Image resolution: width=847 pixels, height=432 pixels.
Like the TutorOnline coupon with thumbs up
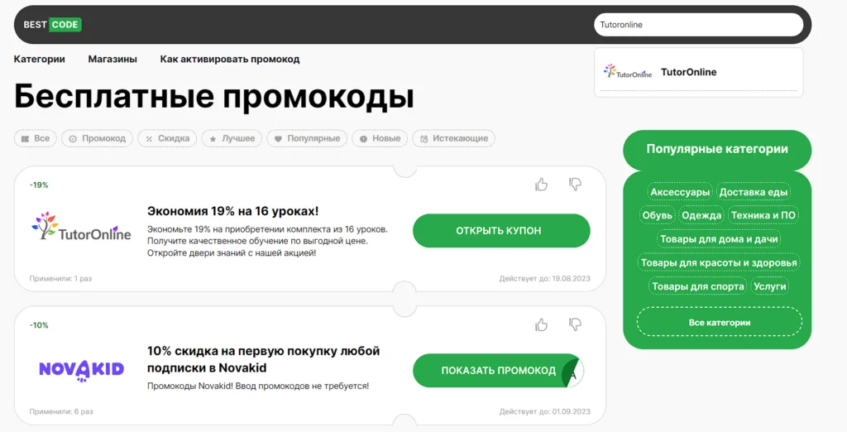(x=541, y=185)
